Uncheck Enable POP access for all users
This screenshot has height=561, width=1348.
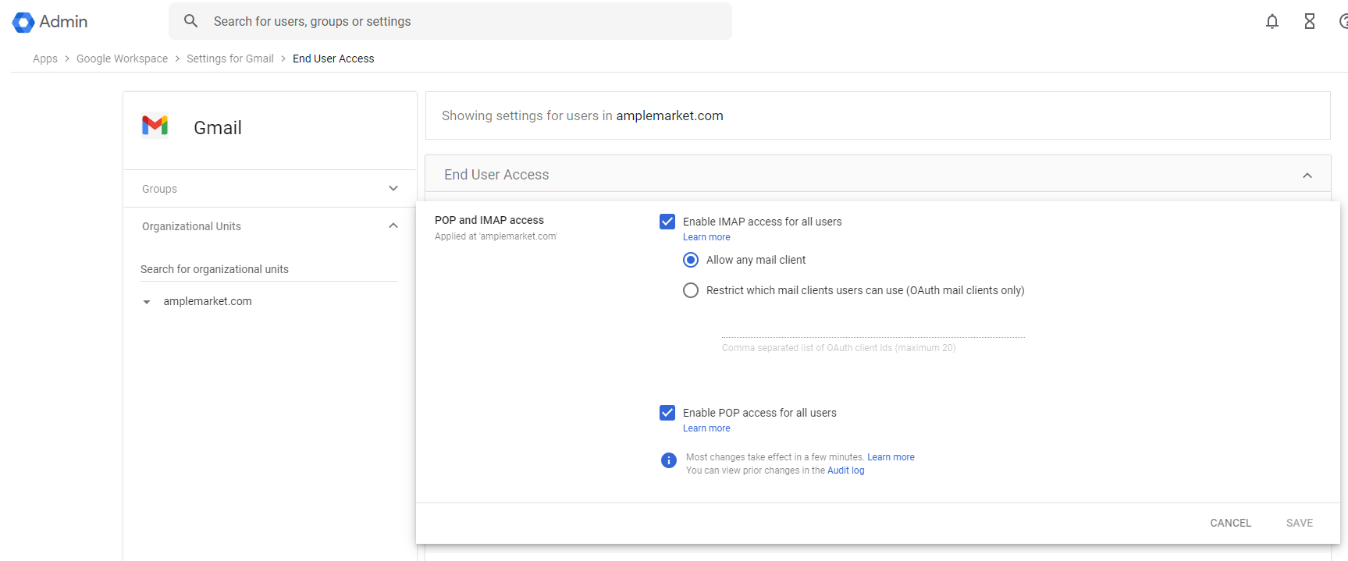(667, 413)
